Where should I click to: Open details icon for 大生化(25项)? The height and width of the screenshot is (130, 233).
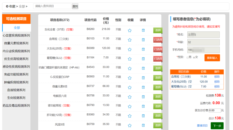coord(143,49)
